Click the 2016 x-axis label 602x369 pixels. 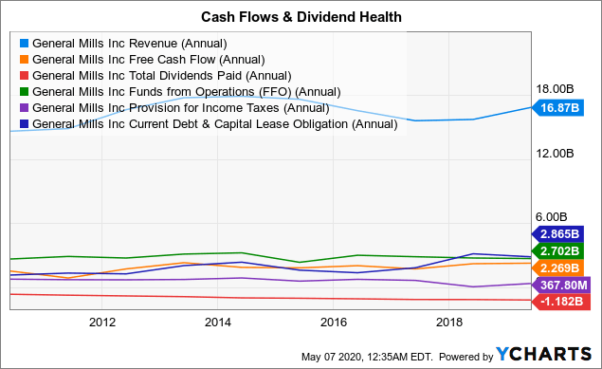[334, 322]
